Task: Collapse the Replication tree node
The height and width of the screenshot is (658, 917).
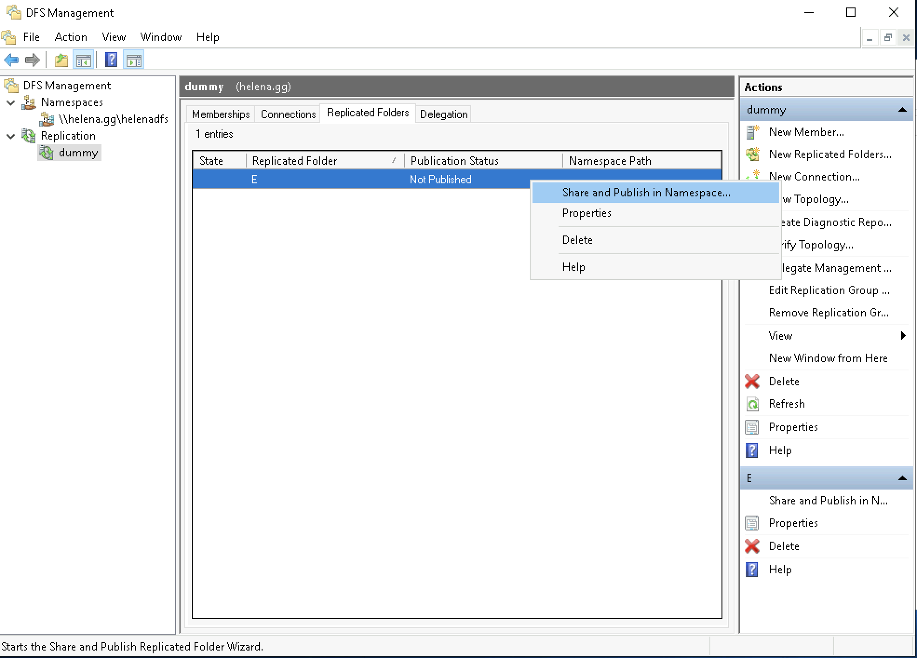Action: pyautogui.click(x=11, y=136)
